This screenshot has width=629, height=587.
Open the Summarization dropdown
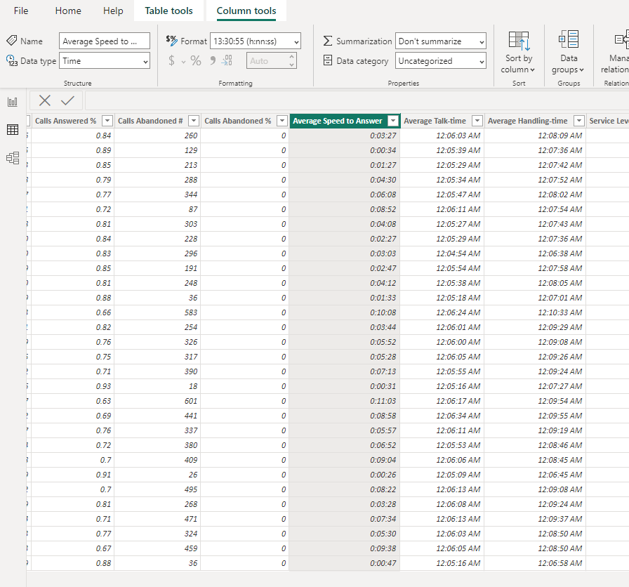point(440,41)
